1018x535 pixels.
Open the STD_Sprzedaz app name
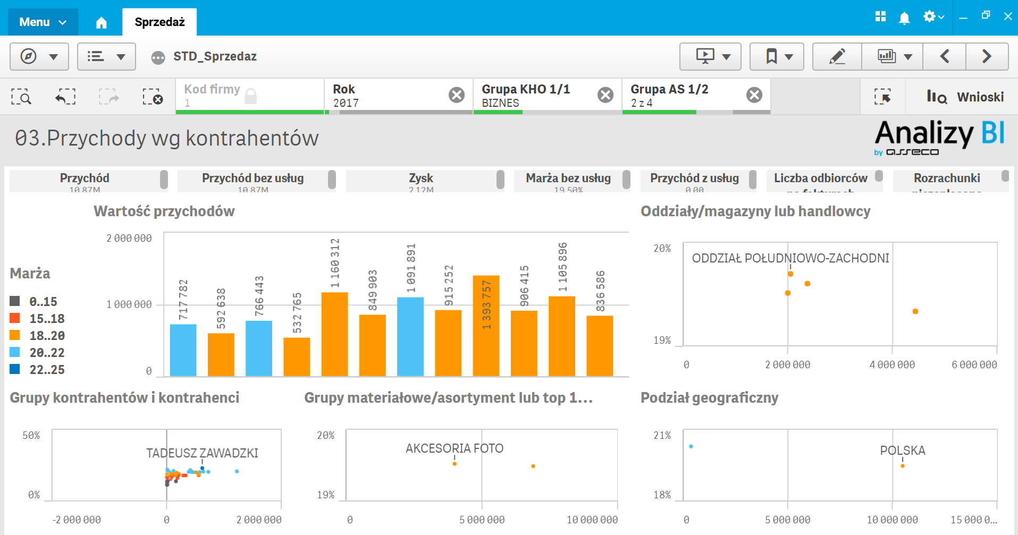215,56
